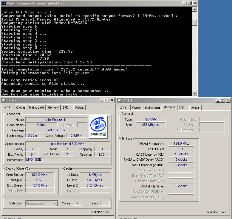Minimize the left CPU-Z window
This screenshot has width=232, height=219.
(101, 100)
